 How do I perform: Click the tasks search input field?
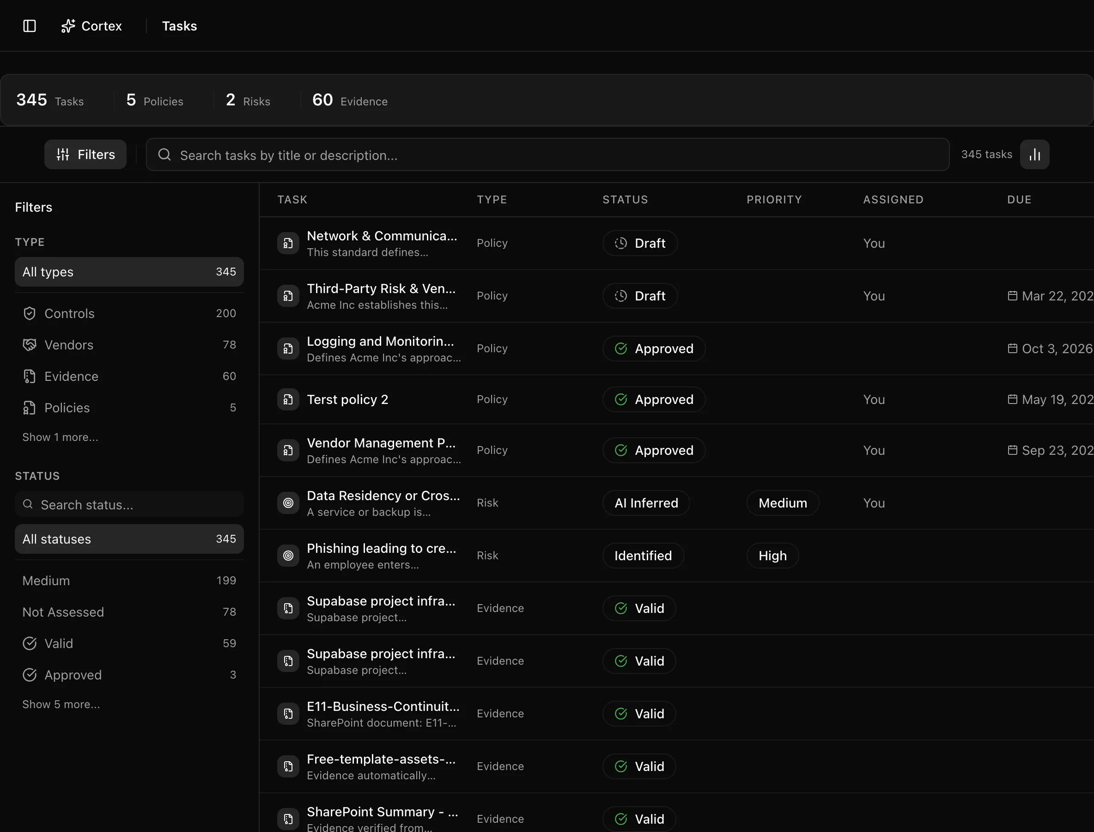coord(547,154)
